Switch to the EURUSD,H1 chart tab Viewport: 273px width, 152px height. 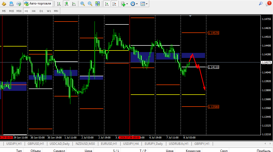tap(109, 144)
